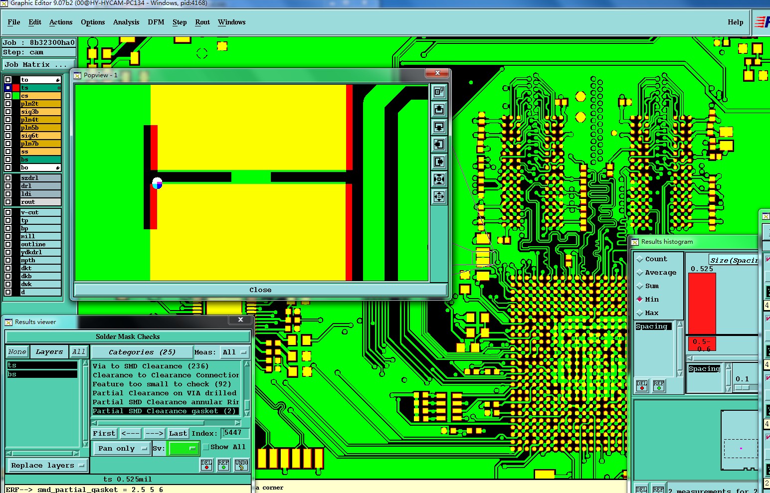Pan Popview right with the right-arrow icon
The width and height of the screenshot is (770, 493).
(439, 162)
